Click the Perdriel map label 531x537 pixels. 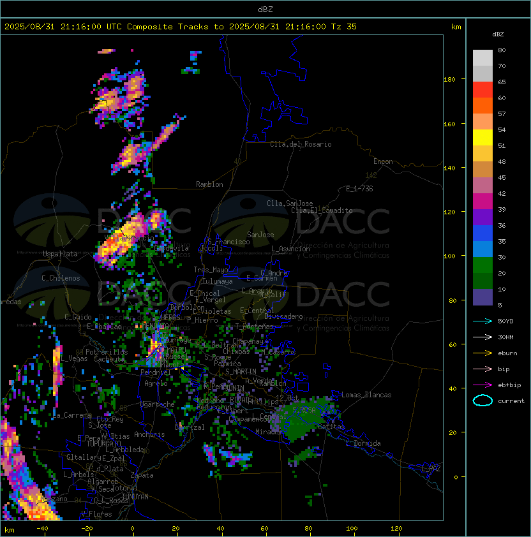pyautogui.click(x=156, y=372)
